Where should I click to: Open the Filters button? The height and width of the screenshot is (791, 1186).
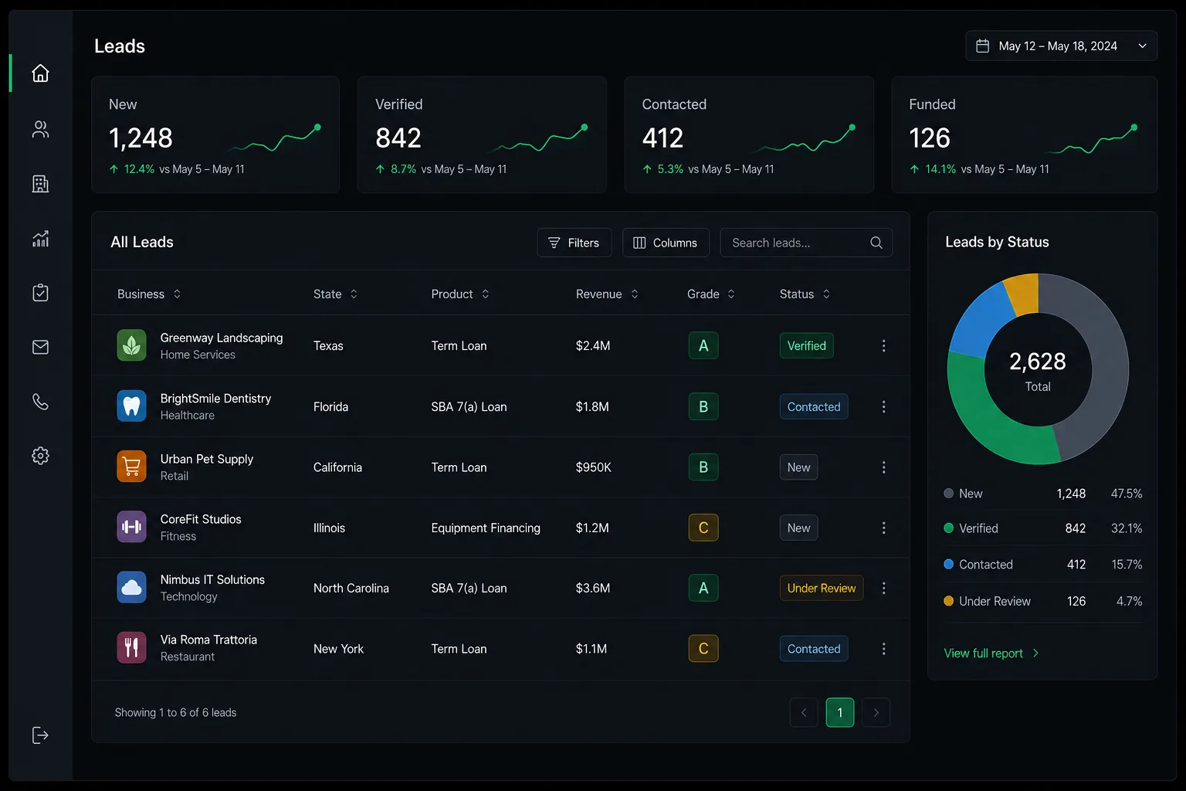tap(574, 243)
